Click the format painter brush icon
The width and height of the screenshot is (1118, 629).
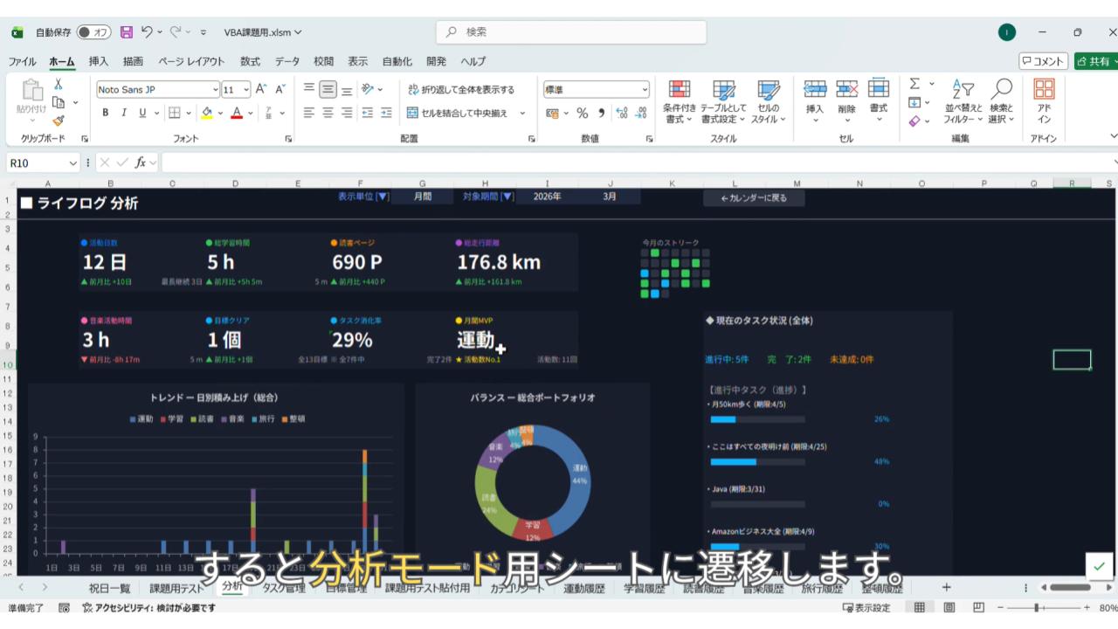(x=58, y=121)
